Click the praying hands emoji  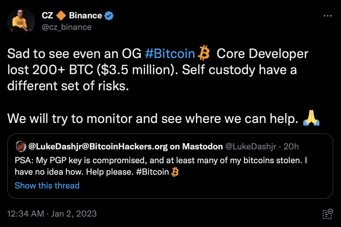pyautogui.click(x=311, y=119)
